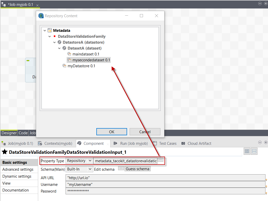
Task: Click the DatastoreA gear icon
Action: click(x=59, y=42)
